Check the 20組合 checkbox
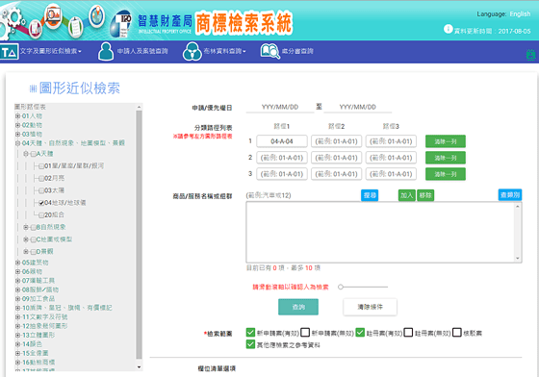 (x=41, y=215)
